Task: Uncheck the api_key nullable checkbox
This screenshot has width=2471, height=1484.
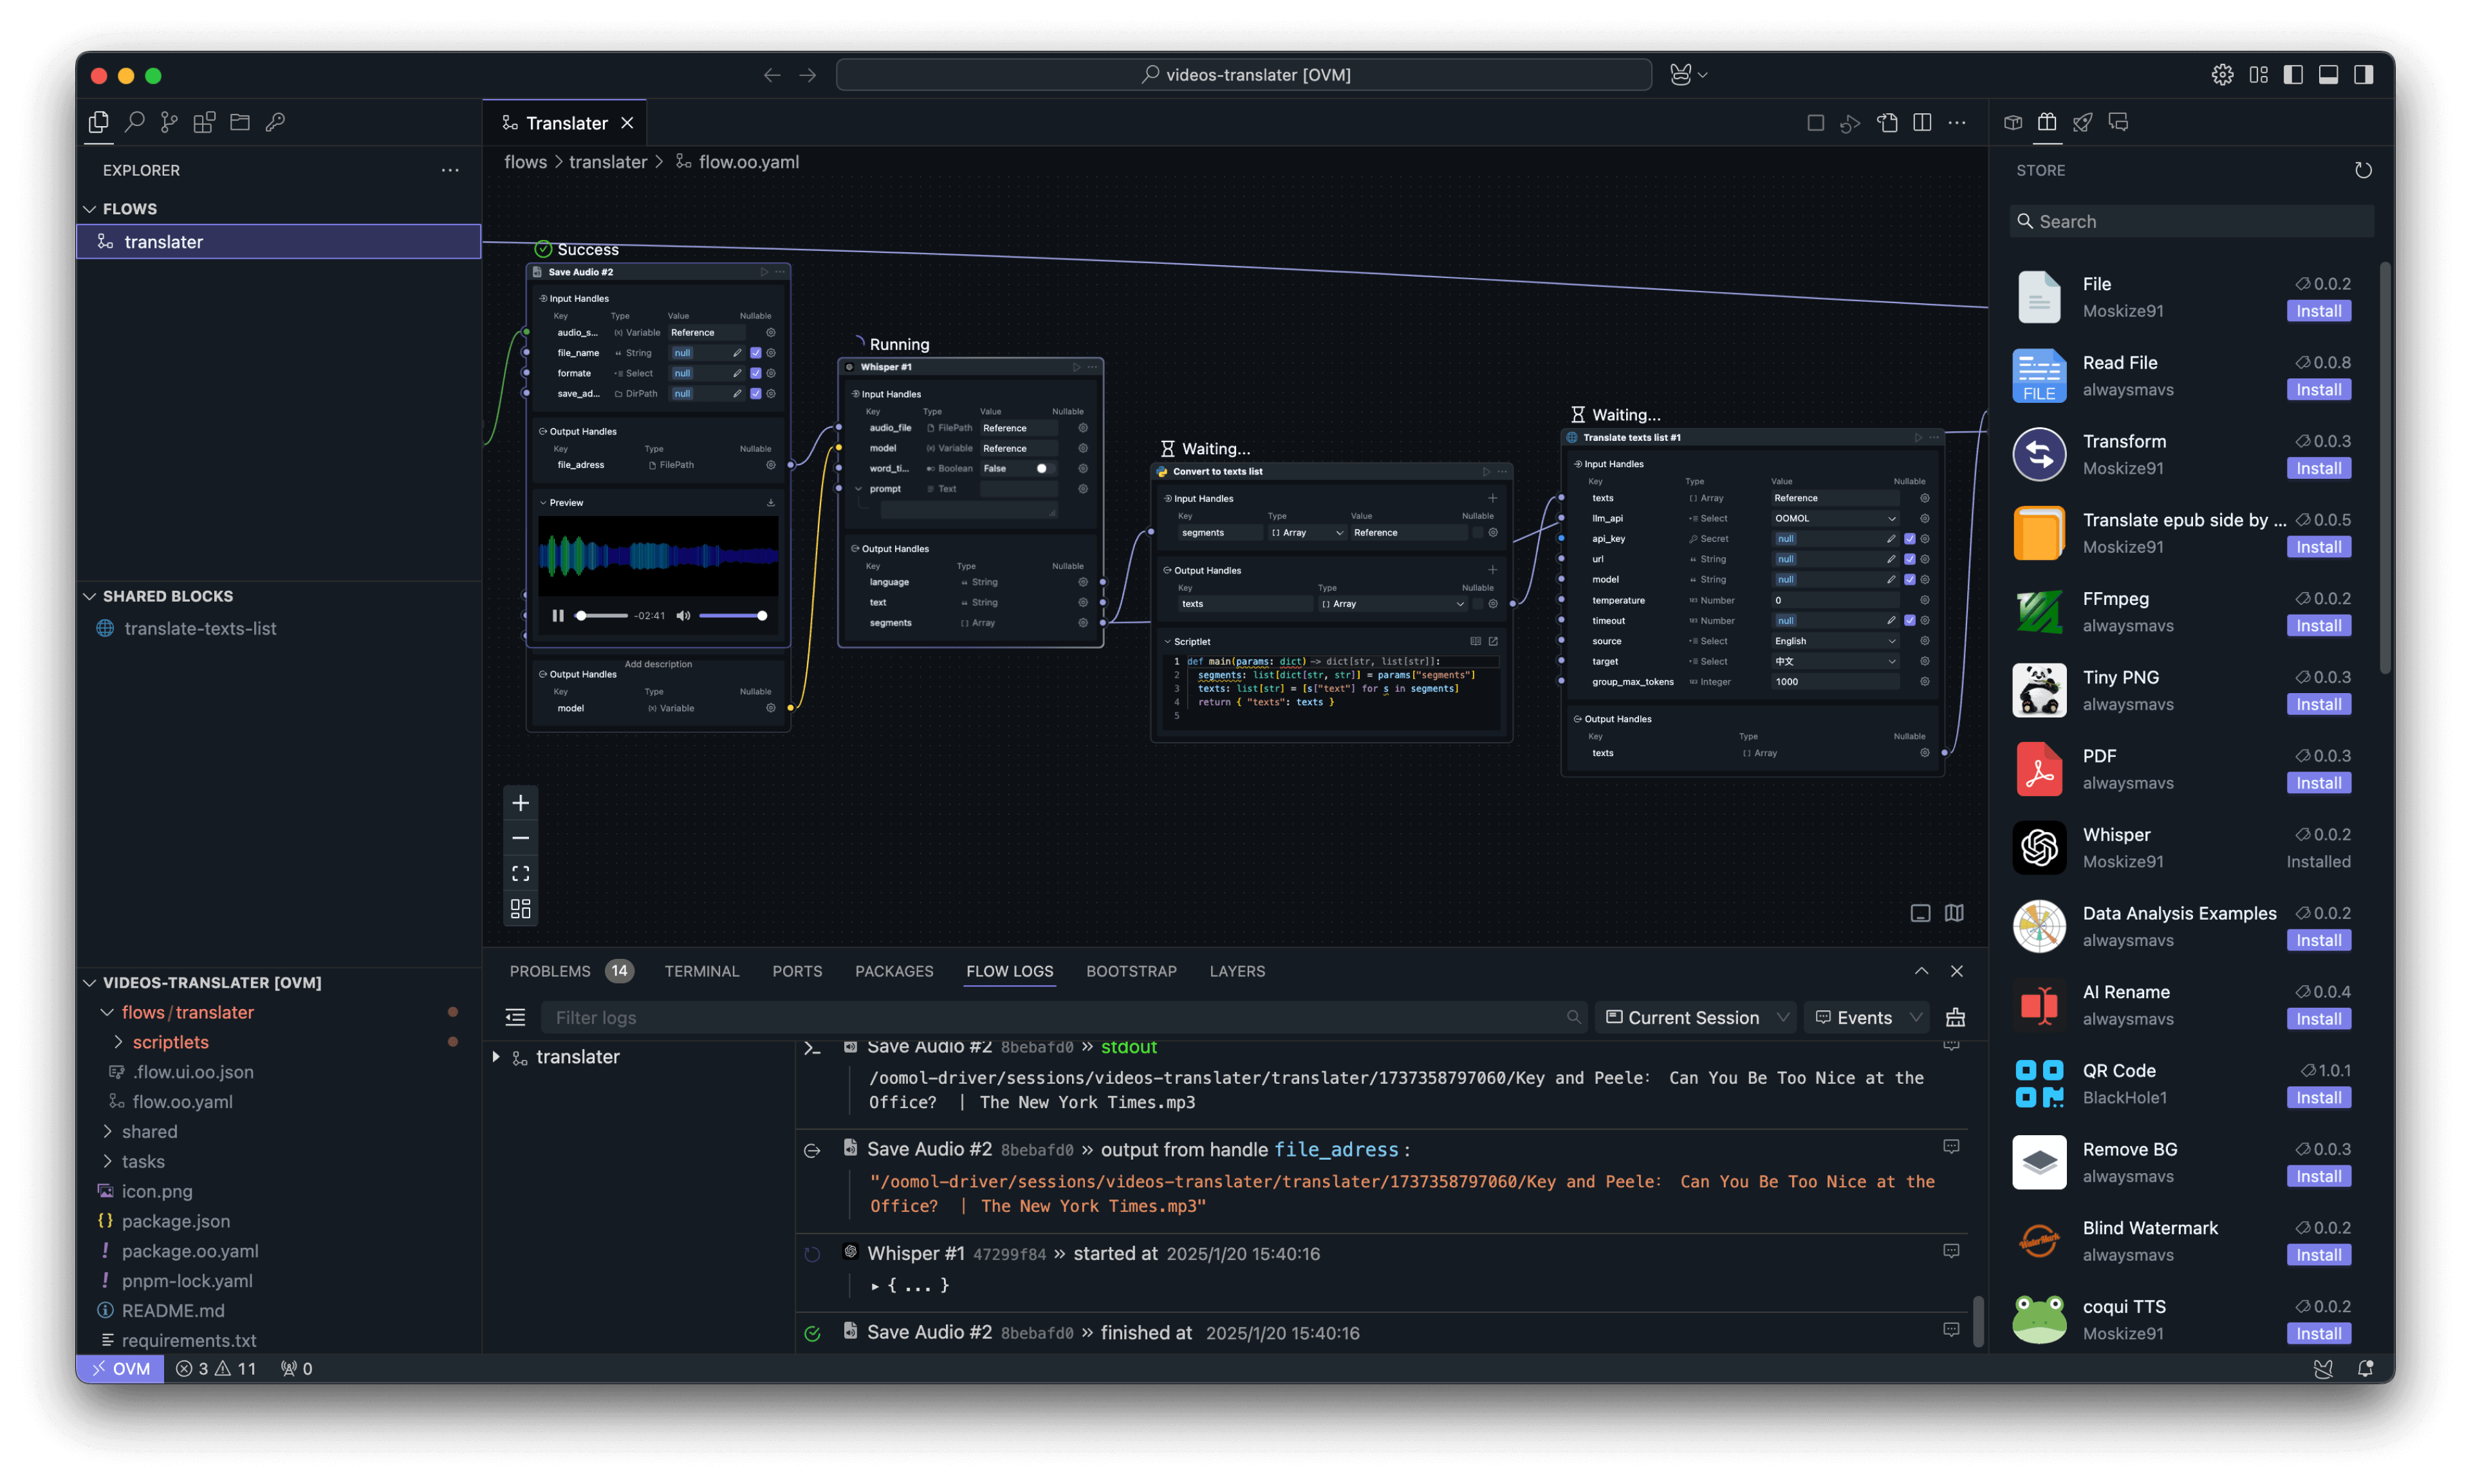Action: point(1909,539)
